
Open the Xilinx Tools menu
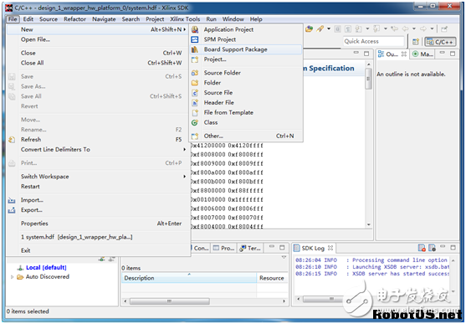[185, 19]
